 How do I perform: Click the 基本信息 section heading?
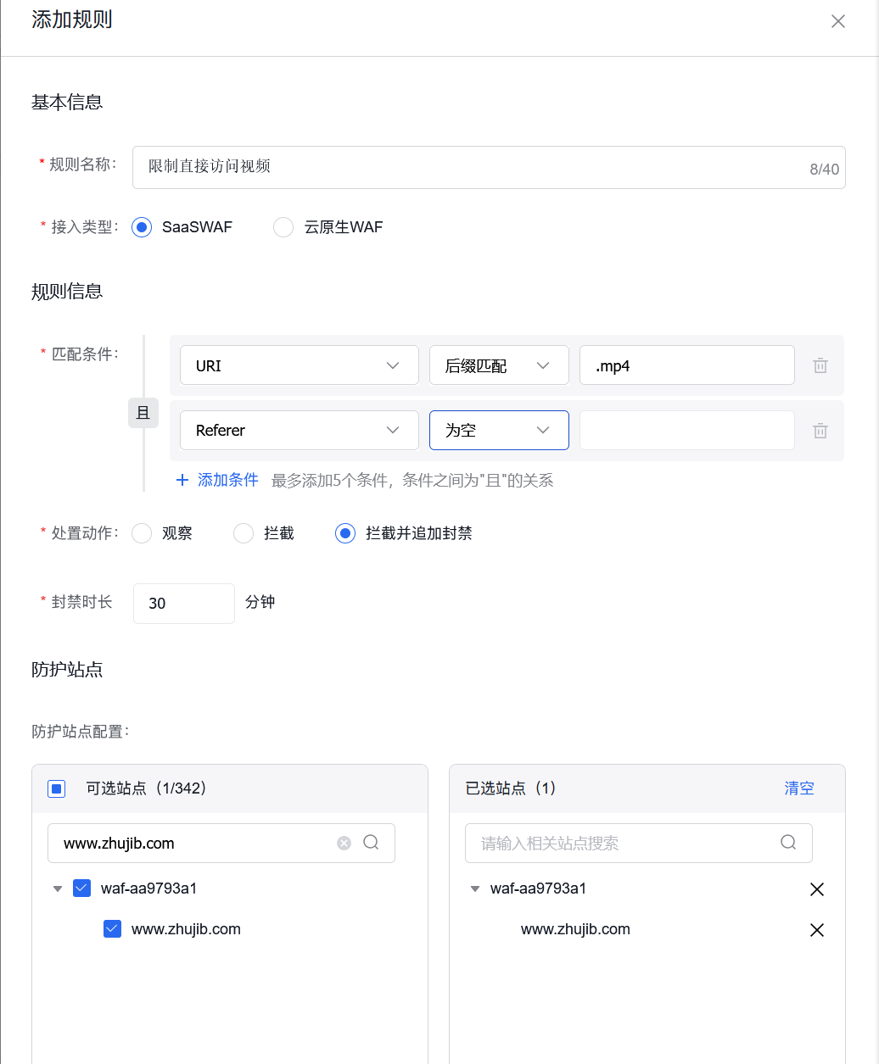pyautogui.click(x=67, y=103)
